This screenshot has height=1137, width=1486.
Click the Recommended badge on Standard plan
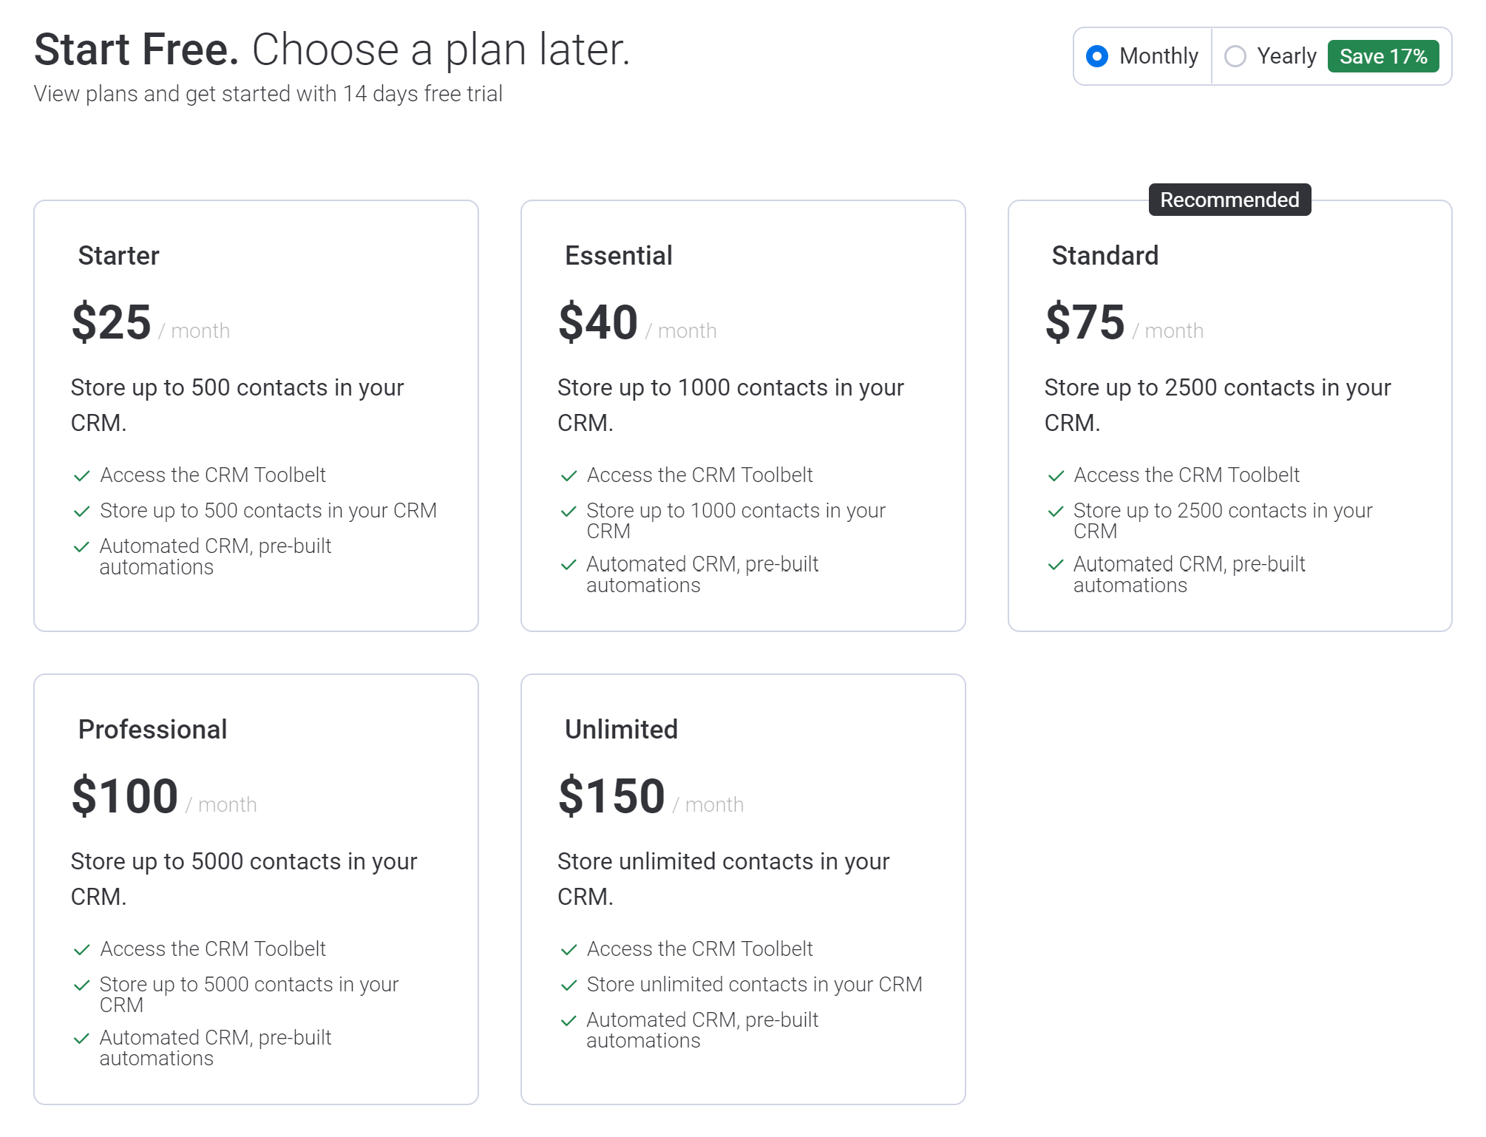1229,200
